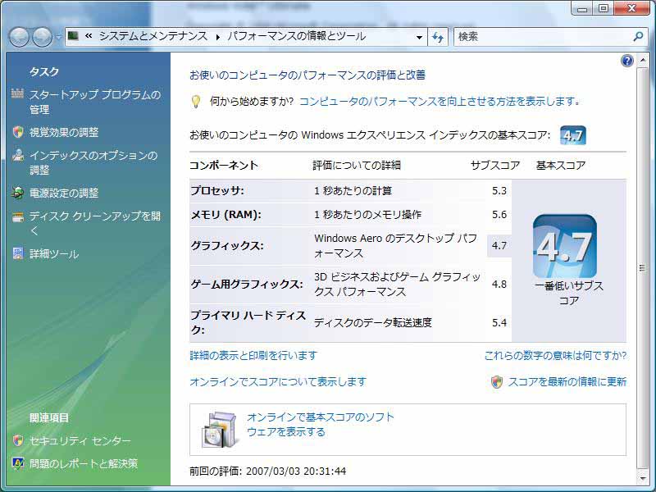
Task: Click the icon beside 問題のレポートと解決策
Action: tap(17, 463)
